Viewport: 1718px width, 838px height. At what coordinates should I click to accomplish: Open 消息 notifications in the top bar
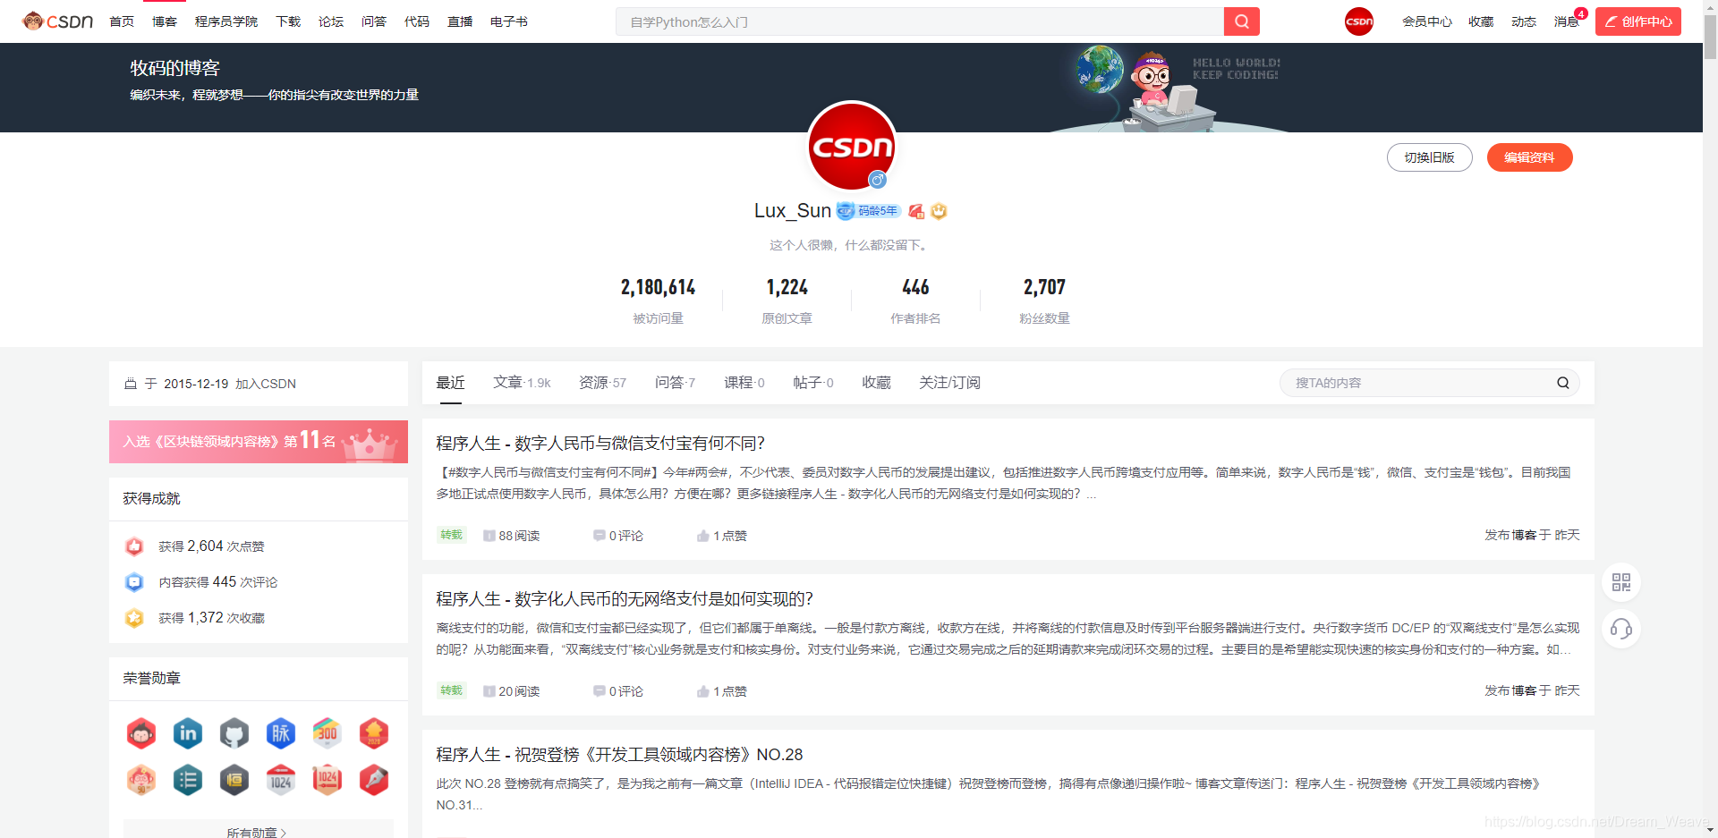(x=1567, y=21)
